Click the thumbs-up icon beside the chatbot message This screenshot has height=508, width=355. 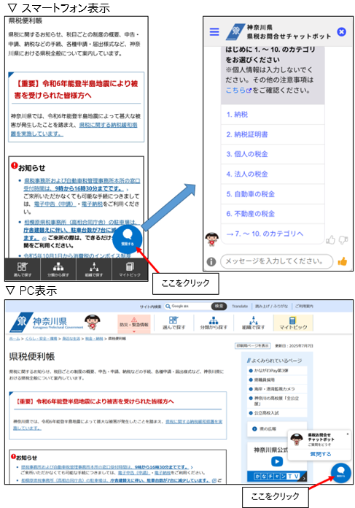pos(330,239)
